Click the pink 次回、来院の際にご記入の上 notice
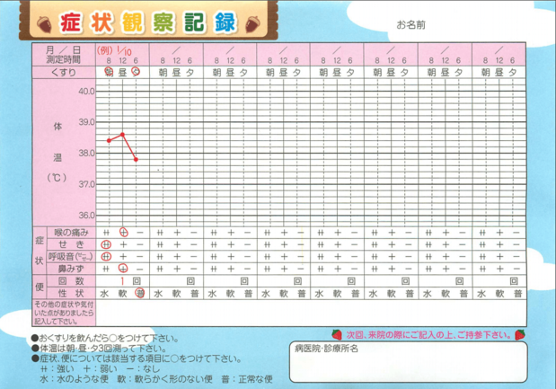Image resolution: width=556 pixels, height=389 pixels. coord(429,335)
